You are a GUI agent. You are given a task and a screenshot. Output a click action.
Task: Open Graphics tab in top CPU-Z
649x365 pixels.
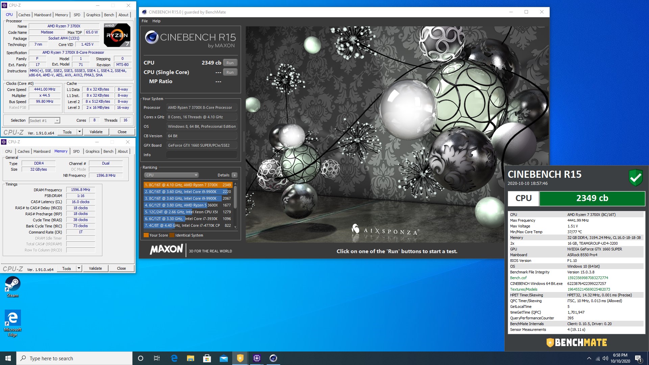click(x=93, y=15)
